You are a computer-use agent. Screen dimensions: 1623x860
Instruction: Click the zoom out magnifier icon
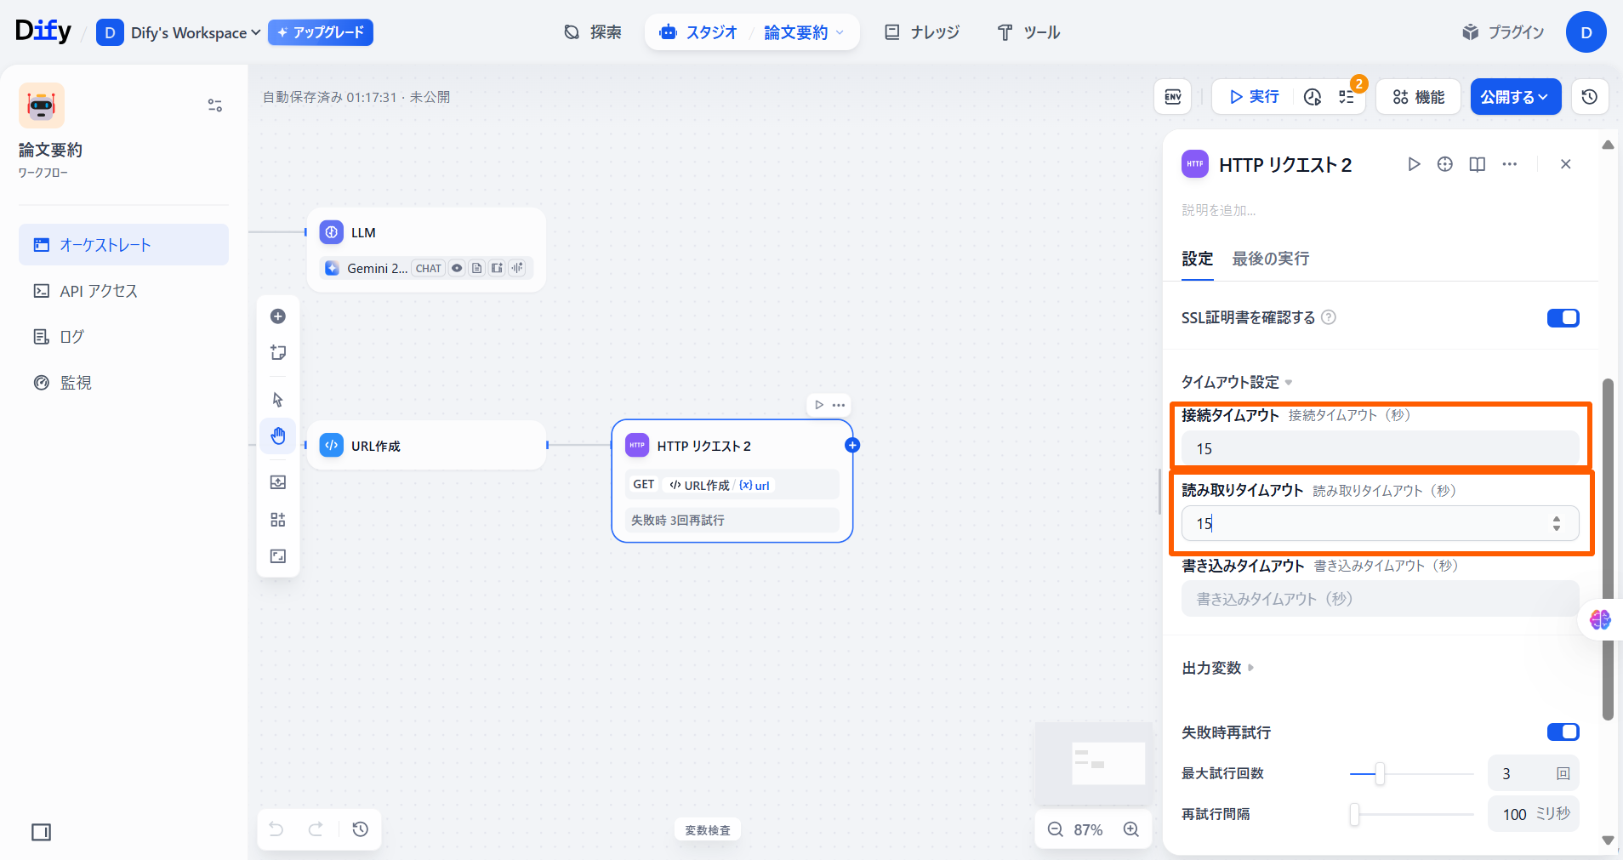tap(1056, 829)
